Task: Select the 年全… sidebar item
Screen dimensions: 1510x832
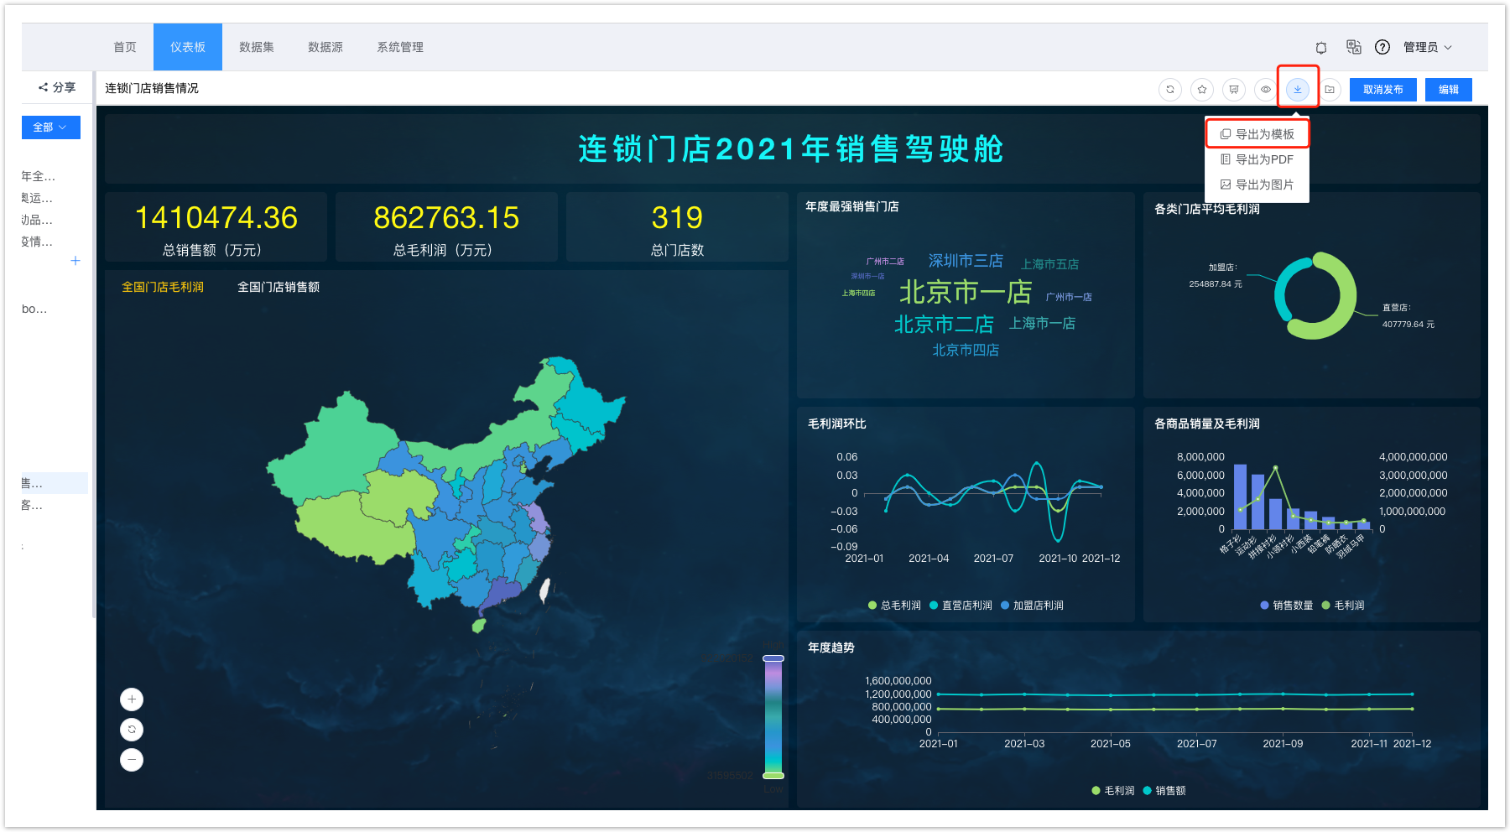Action: pyautogui.click(x=39, y=176)
